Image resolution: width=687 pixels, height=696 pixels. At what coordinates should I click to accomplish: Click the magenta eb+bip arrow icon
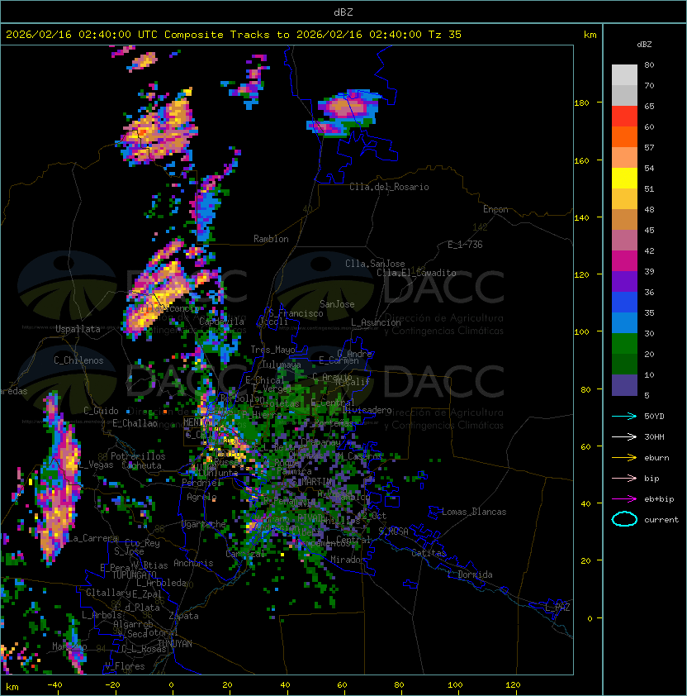click(x=624, y=499)
